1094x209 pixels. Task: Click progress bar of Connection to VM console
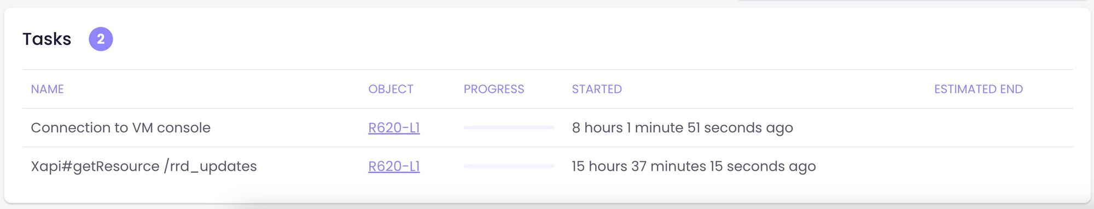(509, 127)
